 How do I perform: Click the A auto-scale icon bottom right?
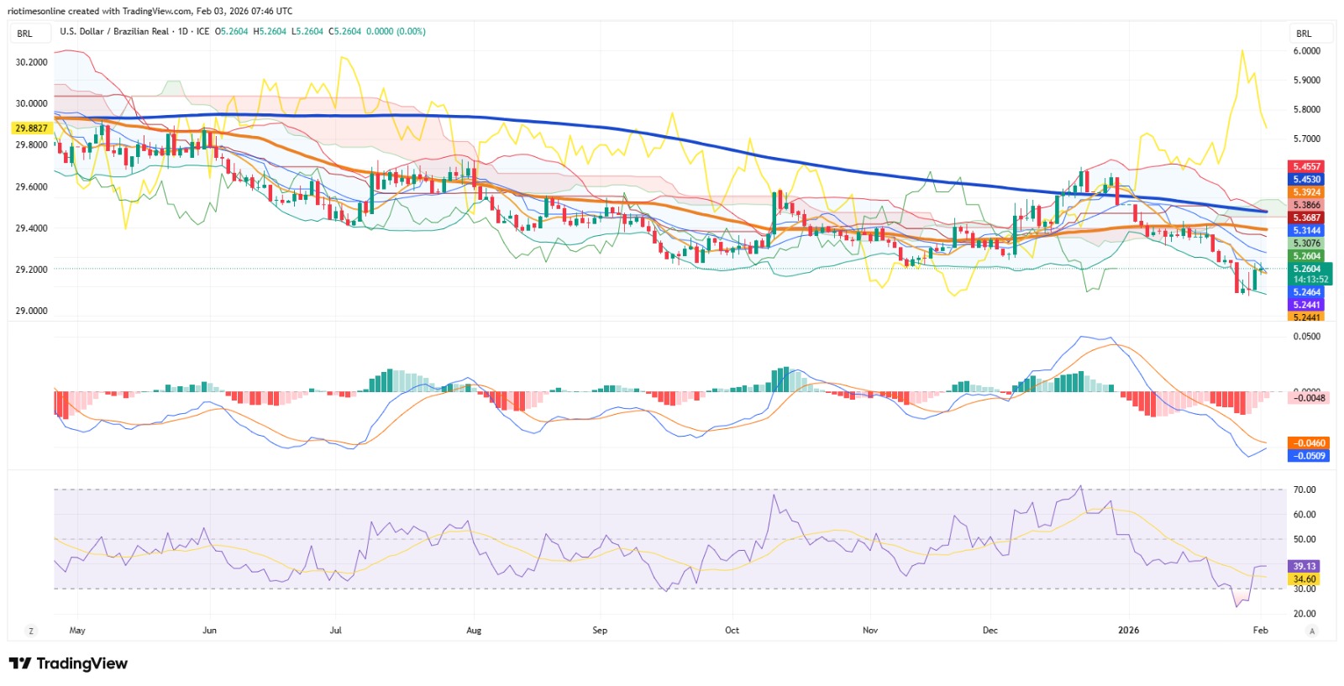(x=1312, y=631)
